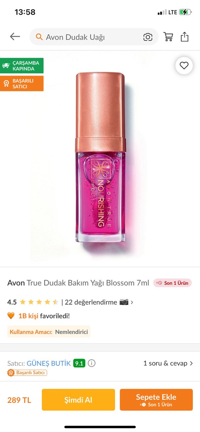
Task: Open camera visual search icon
Action: [x=148, y=37]
